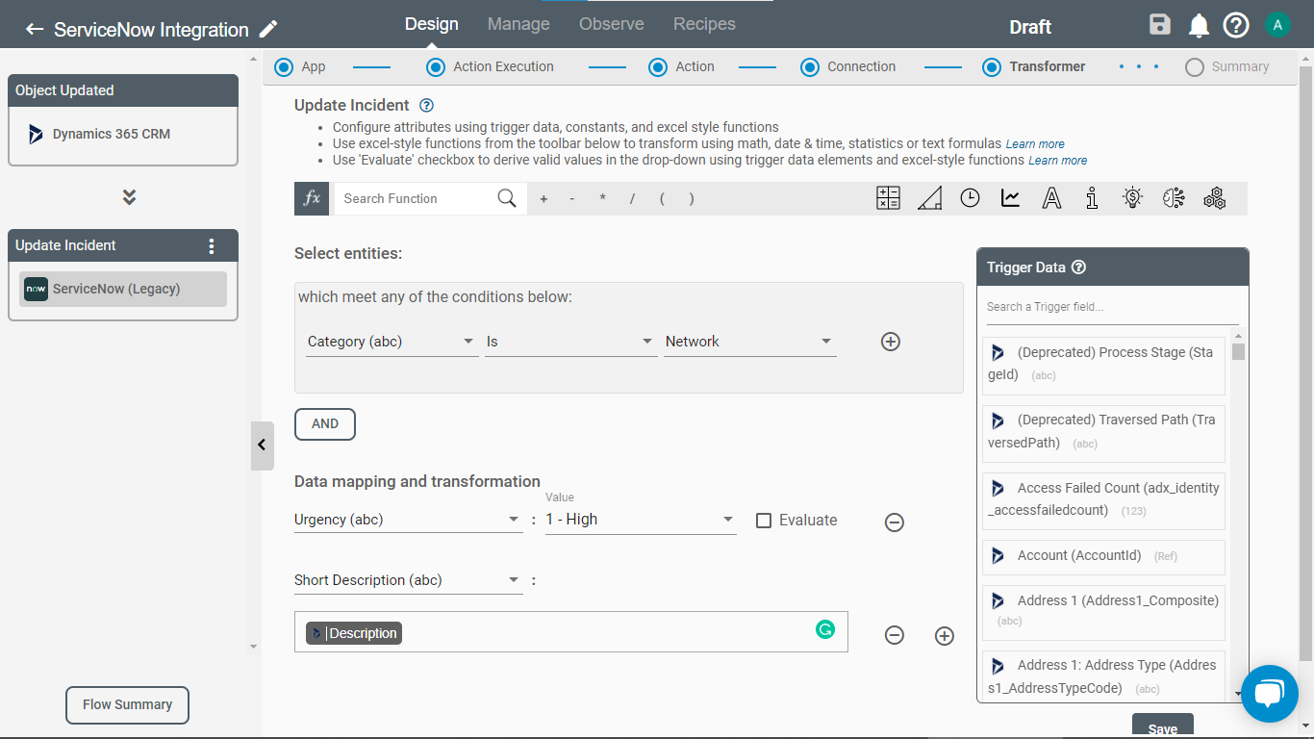The image size is (1314, 739).
Task: Enable the Evaluate checkbox
Action: (764, 521)
